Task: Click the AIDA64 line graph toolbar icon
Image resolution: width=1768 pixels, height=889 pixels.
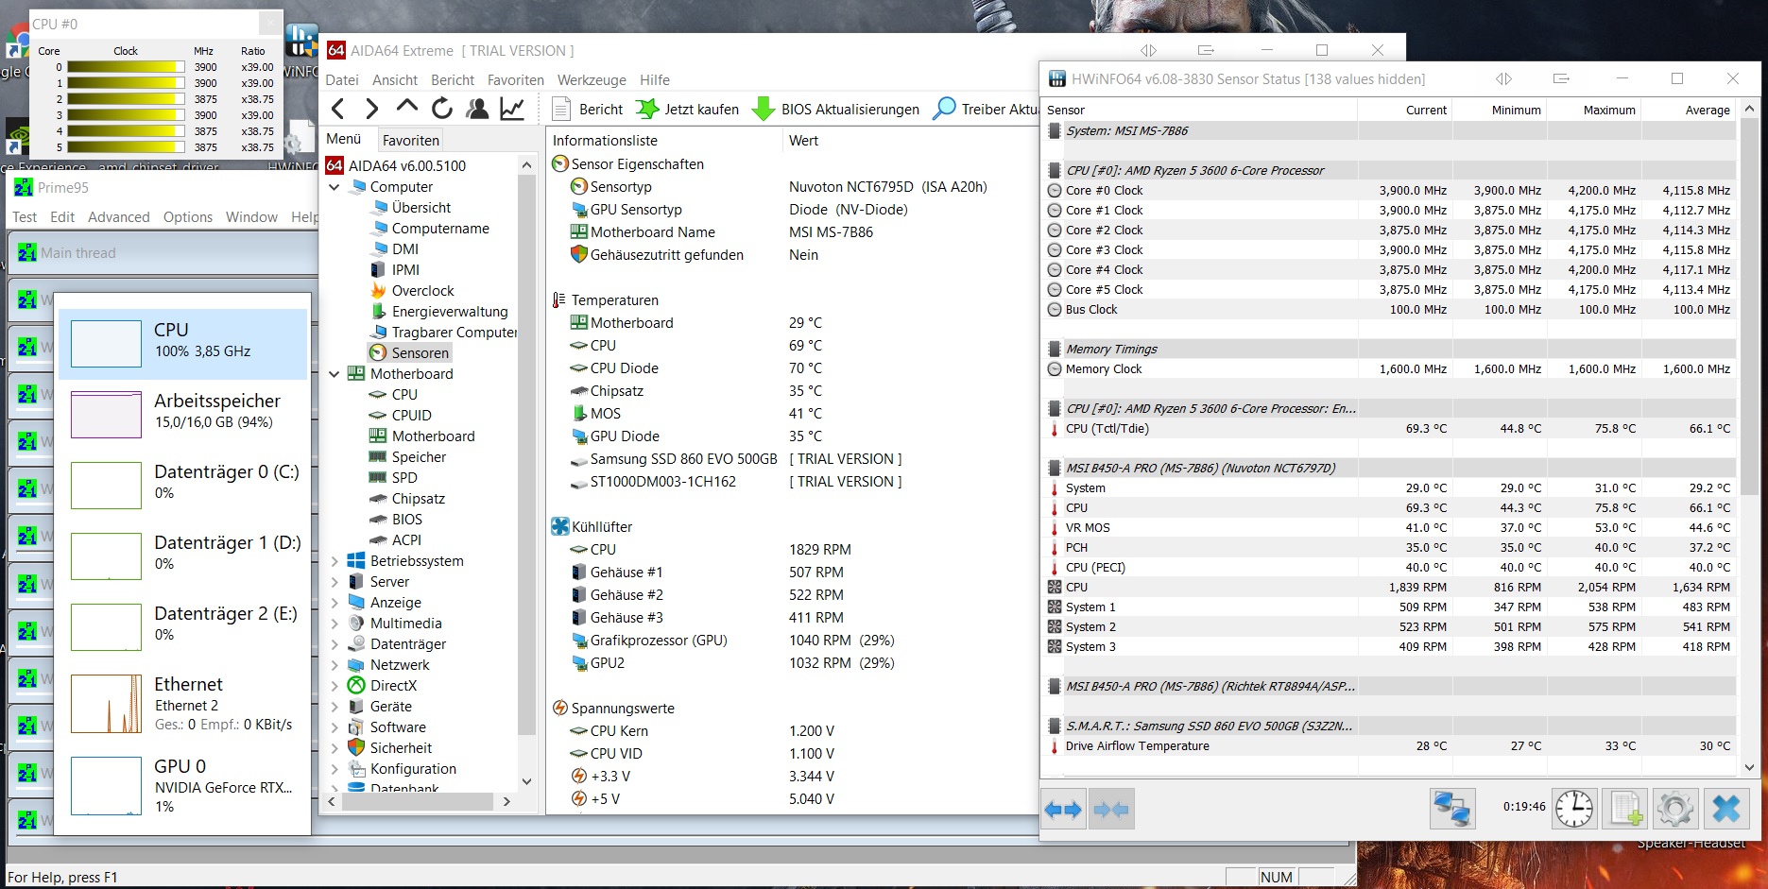Action: click(x=512, y=109)
